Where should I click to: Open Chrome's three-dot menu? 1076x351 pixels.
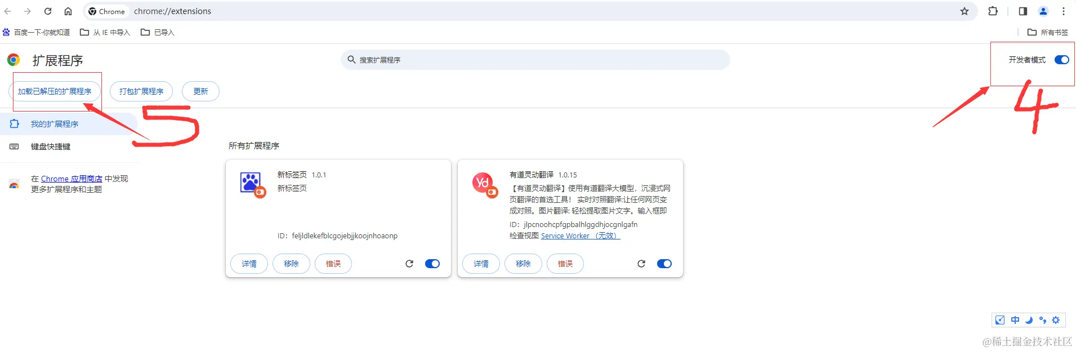click(x=1064, y=11)
